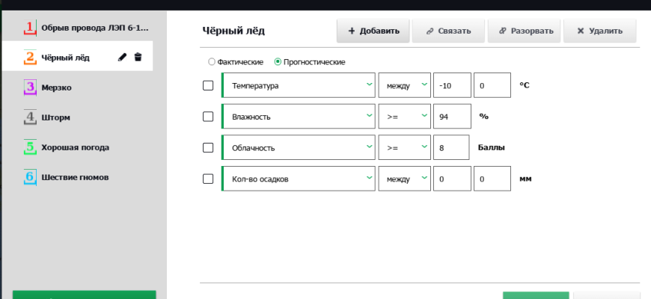This screenshot has width=651, height=299.
Task: Tick the checkbox beside Влажность
Action: 208,117
